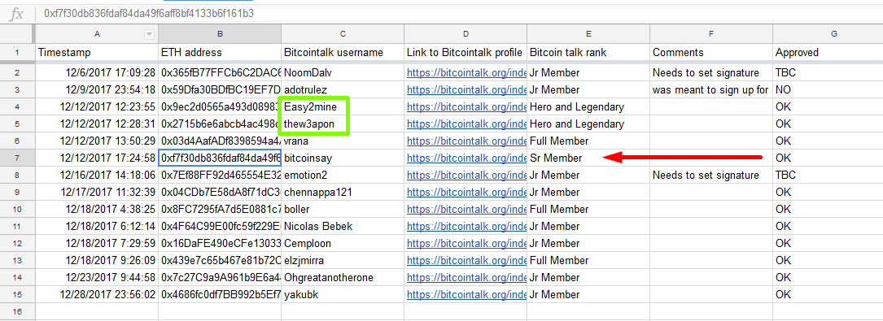This screenshot has height=321, width=883.
Task: Select 'was meant to sign up for' comment cell
Action: (x=711, y=89)
